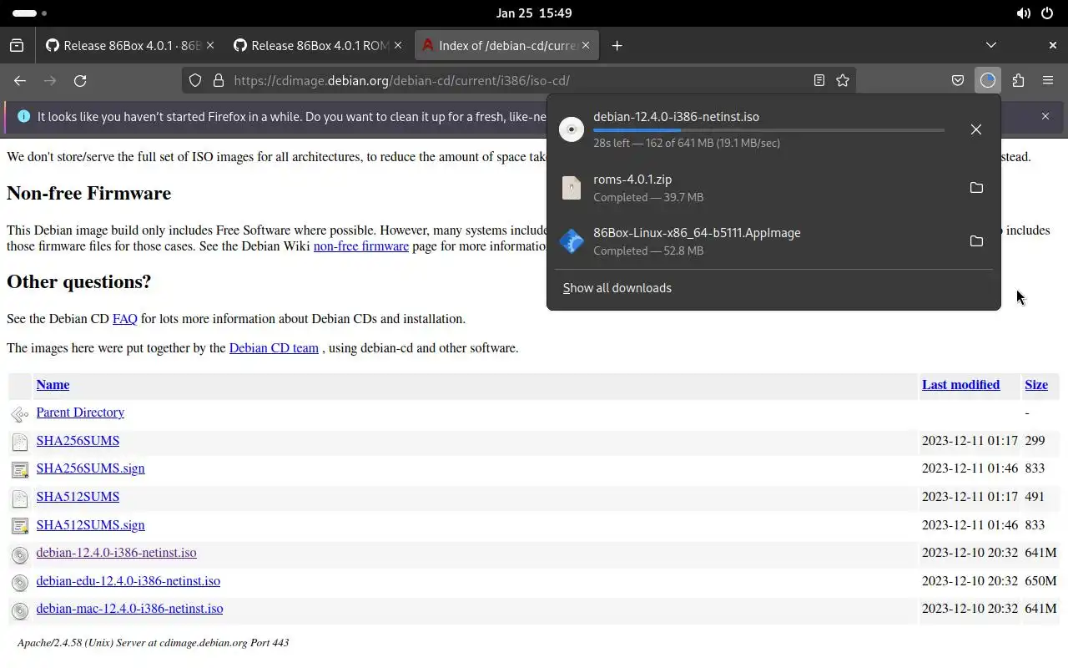Screen dimensions: 1068x668
Task: Sort listing by Size column
Action: coord(1036,385)
